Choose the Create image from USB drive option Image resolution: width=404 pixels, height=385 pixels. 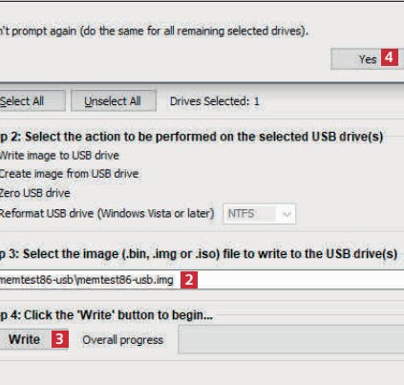pyautogui.click(x=69, y=174)
